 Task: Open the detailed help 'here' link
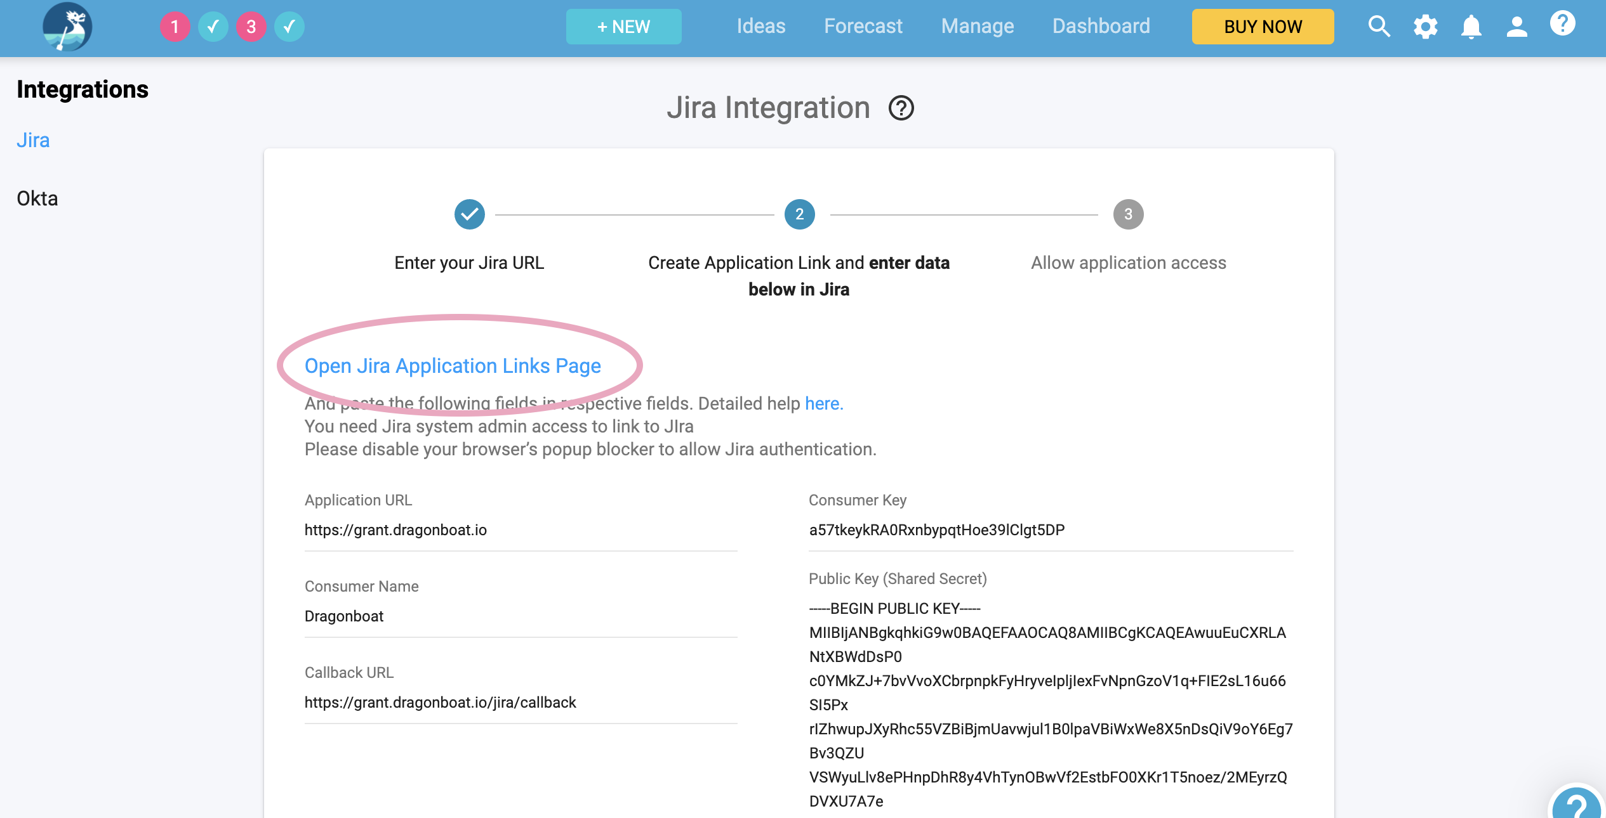click(824, 403)
